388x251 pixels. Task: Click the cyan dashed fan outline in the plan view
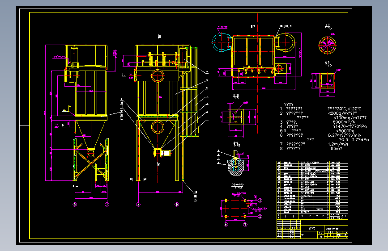[222, 42]
